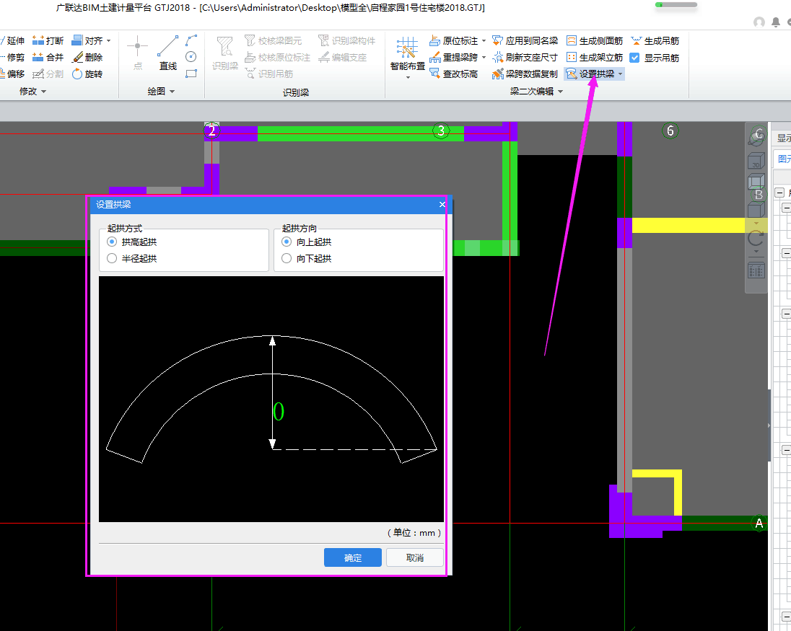
Task: Click the wireframe cube display icon
Action: tap(756, 182)
